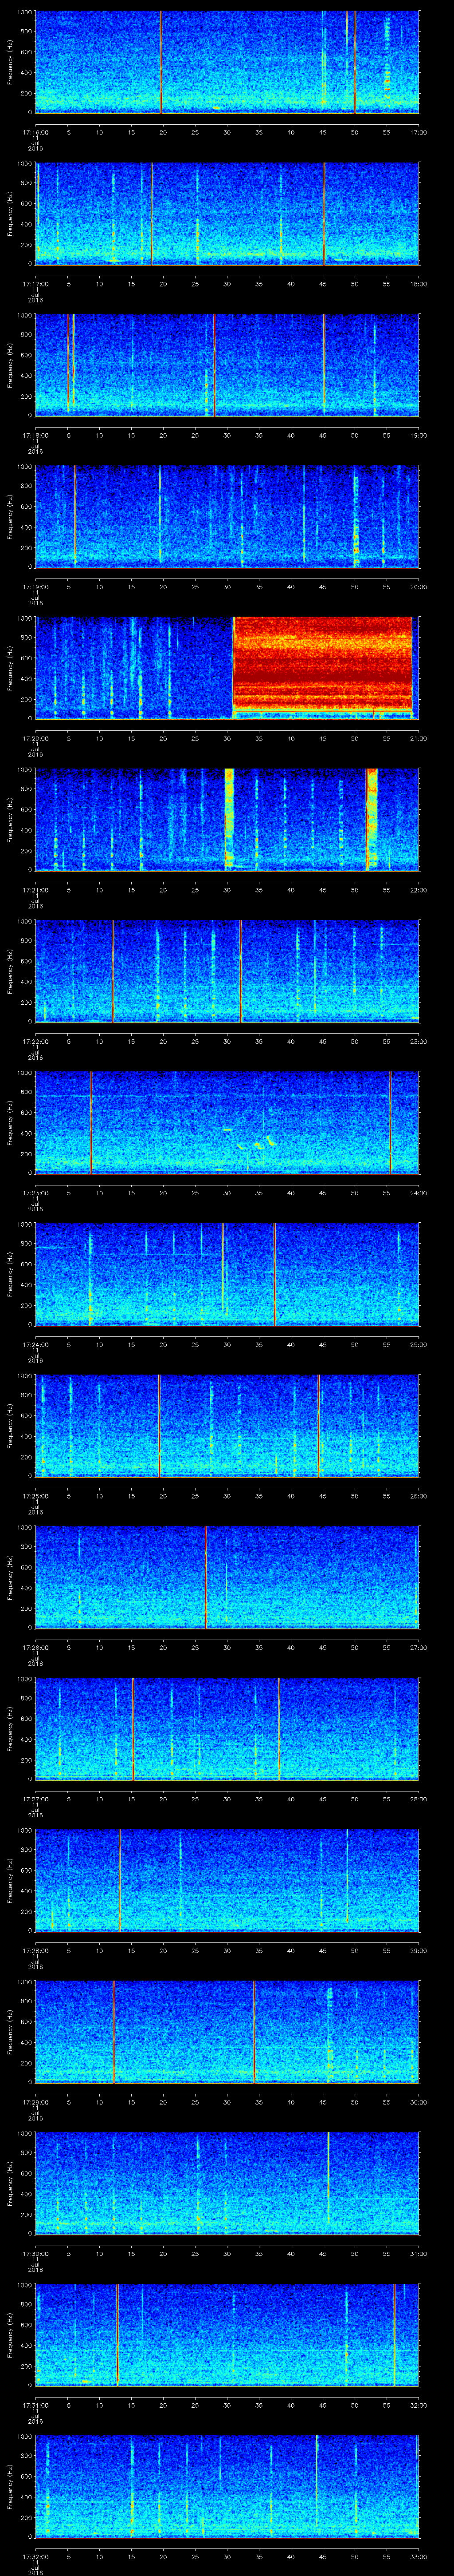Image resolution: width=454 pixels, height=2576 pixels.
Task: Select the 30-second tick on 17:20:00 time axis
Action: click(227, 738)
